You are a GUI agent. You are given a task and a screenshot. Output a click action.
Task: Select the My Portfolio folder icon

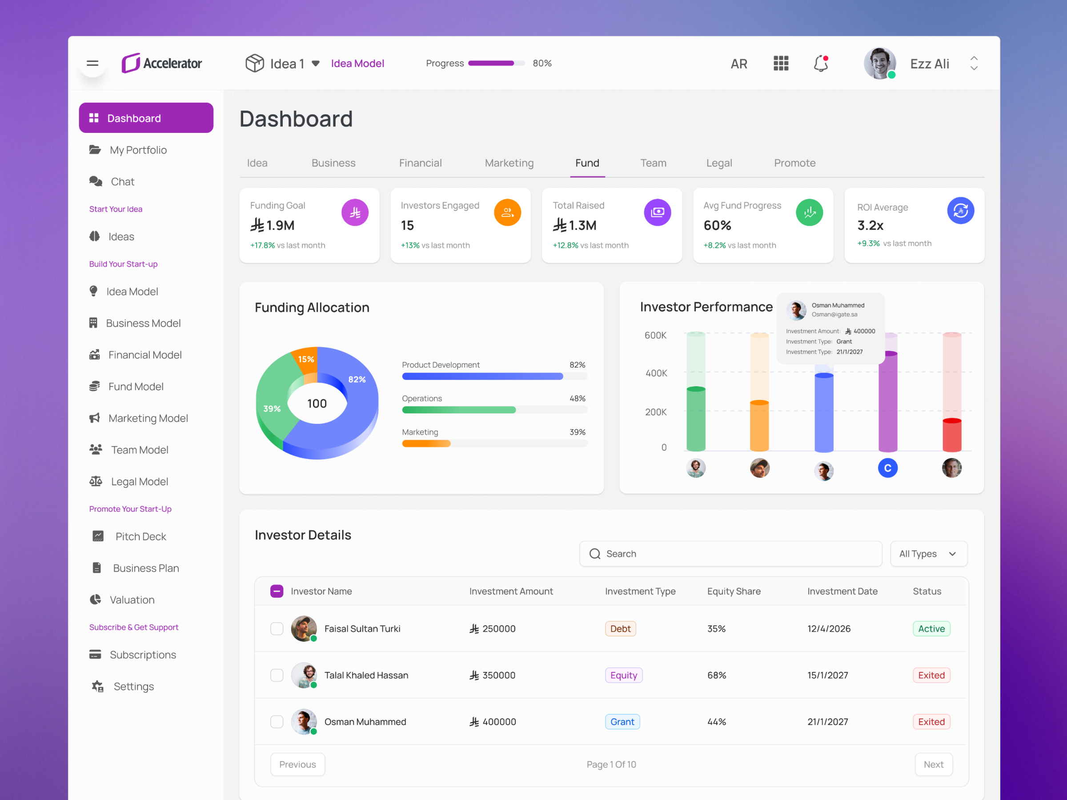95,149
